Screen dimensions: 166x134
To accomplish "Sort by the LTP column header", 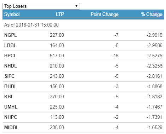I will tap(60, 14).
